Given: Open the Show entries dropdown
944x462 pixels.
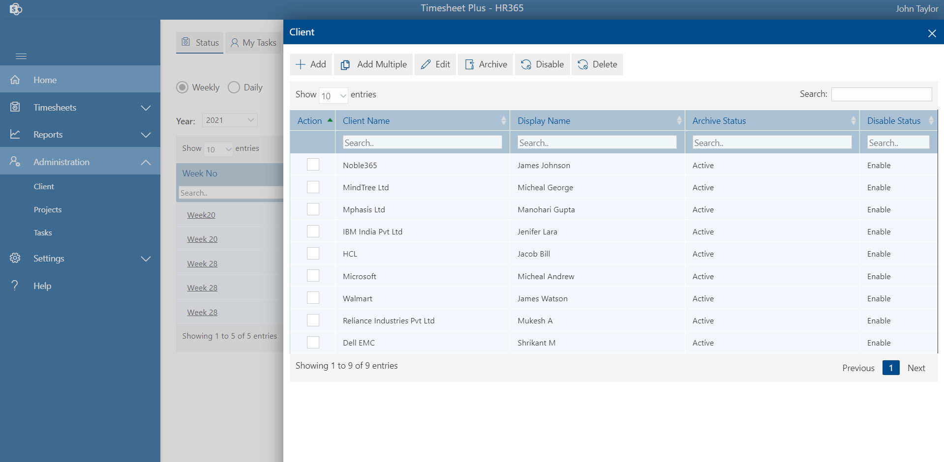Looking at the screenshot, I should 334,95.
